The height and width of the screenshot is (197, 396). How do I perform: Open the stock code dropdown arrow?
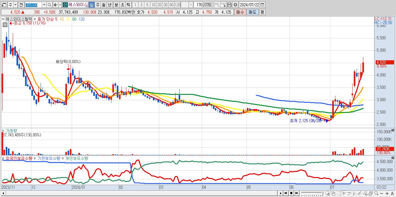pos(44,5)
